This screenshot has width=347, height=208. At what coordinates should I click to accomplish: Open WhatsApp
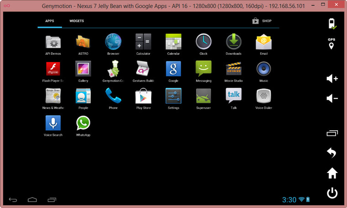click(83, 126)
